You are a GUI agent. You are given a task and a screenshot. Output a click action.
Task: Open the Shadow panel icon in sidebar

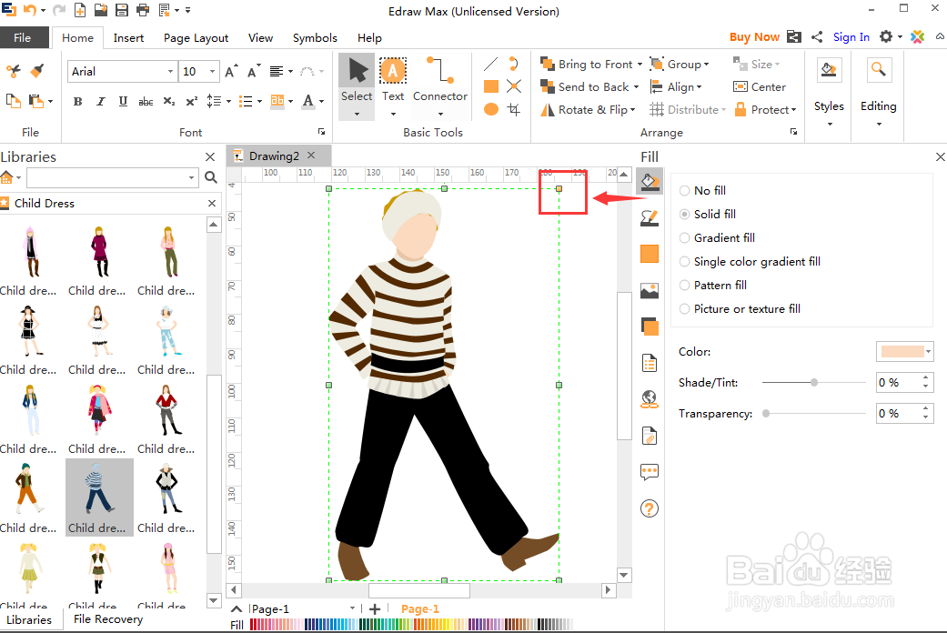point(650,327)
